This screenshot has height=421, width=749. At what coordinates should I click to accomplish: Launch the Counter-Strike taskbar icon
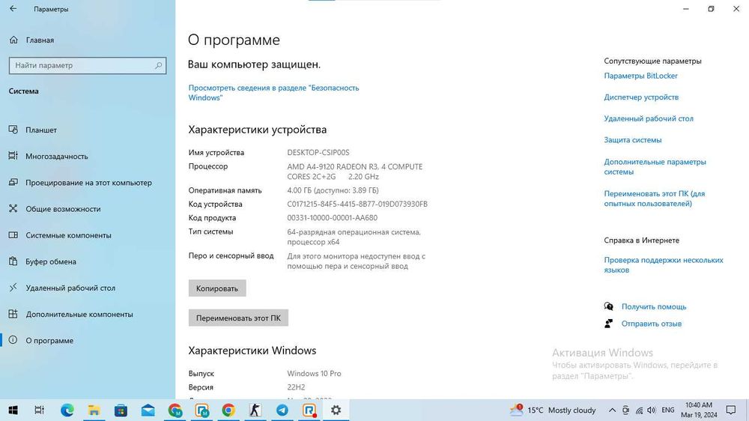tap(255, 410)
